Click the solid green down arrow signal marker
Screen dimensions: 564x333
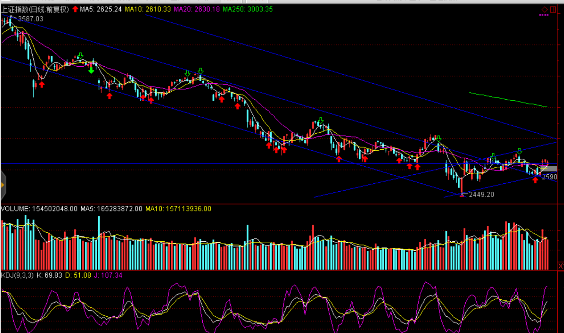tap(91, 70)
